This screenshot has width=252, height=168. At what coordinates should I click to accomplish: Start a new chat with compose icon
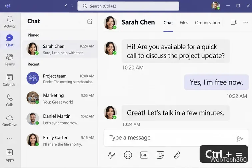coord(90,21)
